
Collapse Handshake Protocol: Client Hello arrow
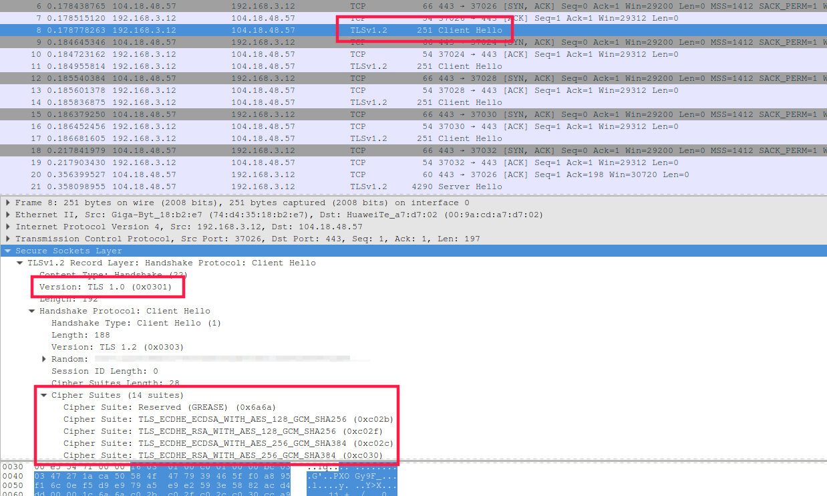click(31, 311)
